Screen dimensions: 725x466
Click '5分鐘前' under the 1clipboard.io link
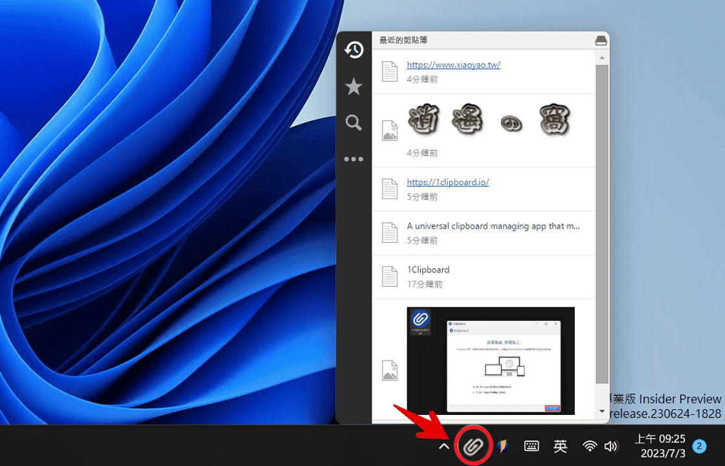(x=422, y=197)
